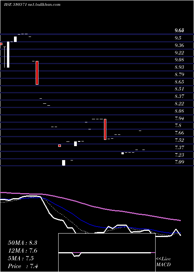
Task: Click the 5MA : 7.5 readout
Action: pyautogui.click(x=21, y=258)
